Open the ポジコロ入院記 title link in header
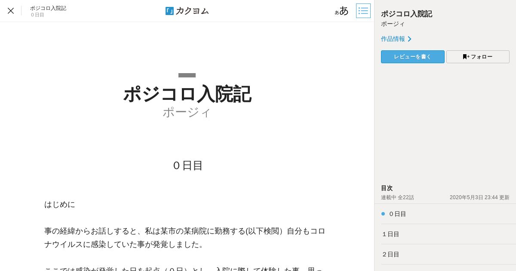The width and height of the screenshot is (516, 271). pyautogui.click(x=48, y=8)
